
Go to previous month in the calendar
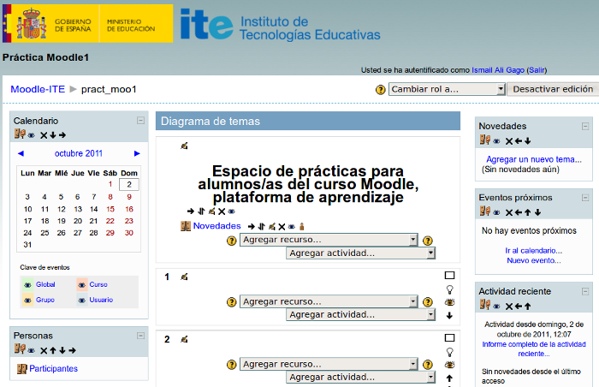(21, 153)
